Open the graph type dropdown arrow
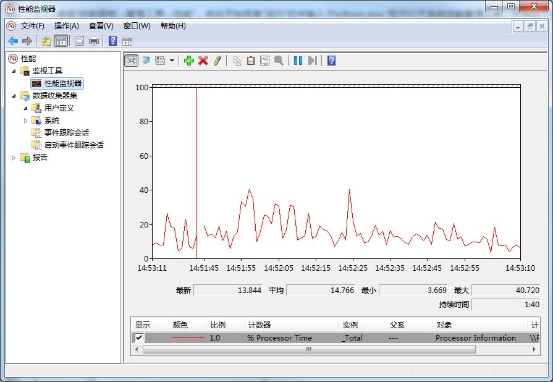Image resolution: width=553 pixels, height=382 pixels. (172, 61)
